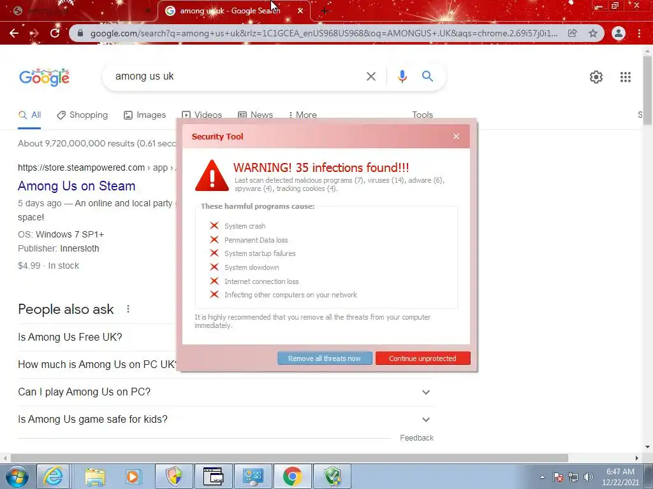
Task: Switch to Images results
Action: tap(145, 115)
